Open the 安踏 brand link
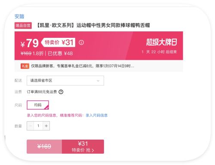The height and width of the screenshot is (165, 215). coord(19,16)
